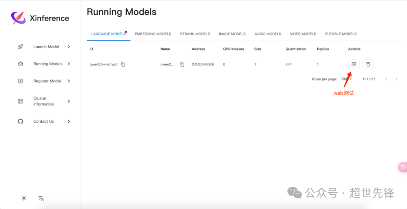Click the Xinference brand name

coord(50,19)
